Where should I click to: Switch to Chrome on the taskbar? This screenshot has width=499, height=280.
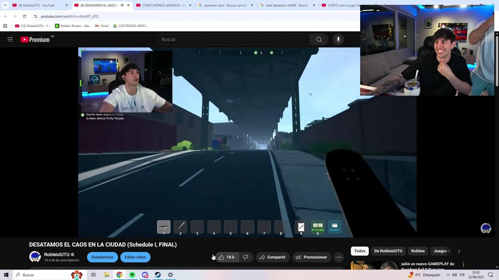(119, 275)
